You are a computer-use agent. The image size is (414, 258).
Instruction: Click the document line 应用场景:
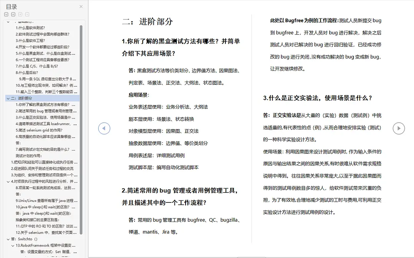point(139,95)
